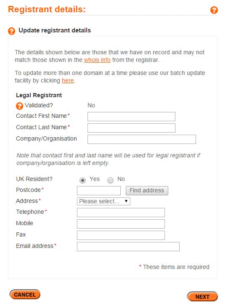Click the Company/Organisation text box

142,139
